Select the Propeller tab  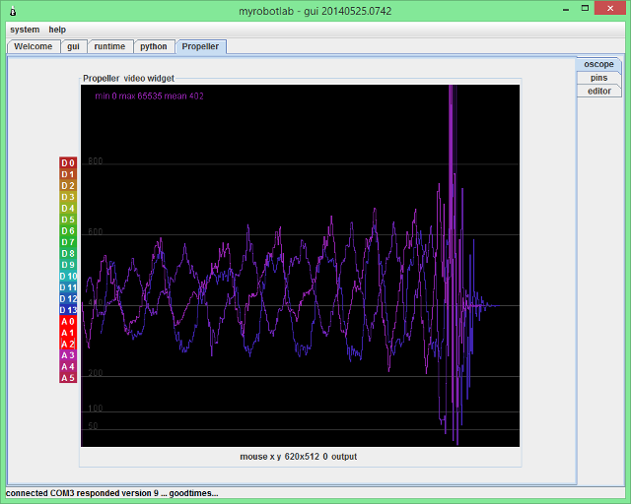[x=200, y=46]
